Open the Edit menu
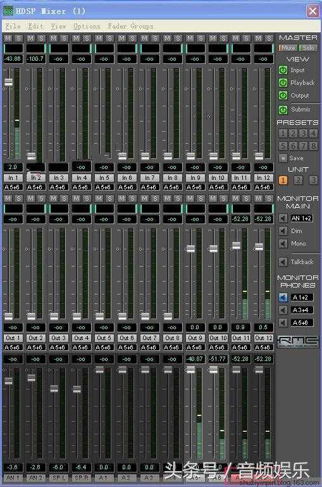Screen dimensions: 322x487 click(35, 27)
